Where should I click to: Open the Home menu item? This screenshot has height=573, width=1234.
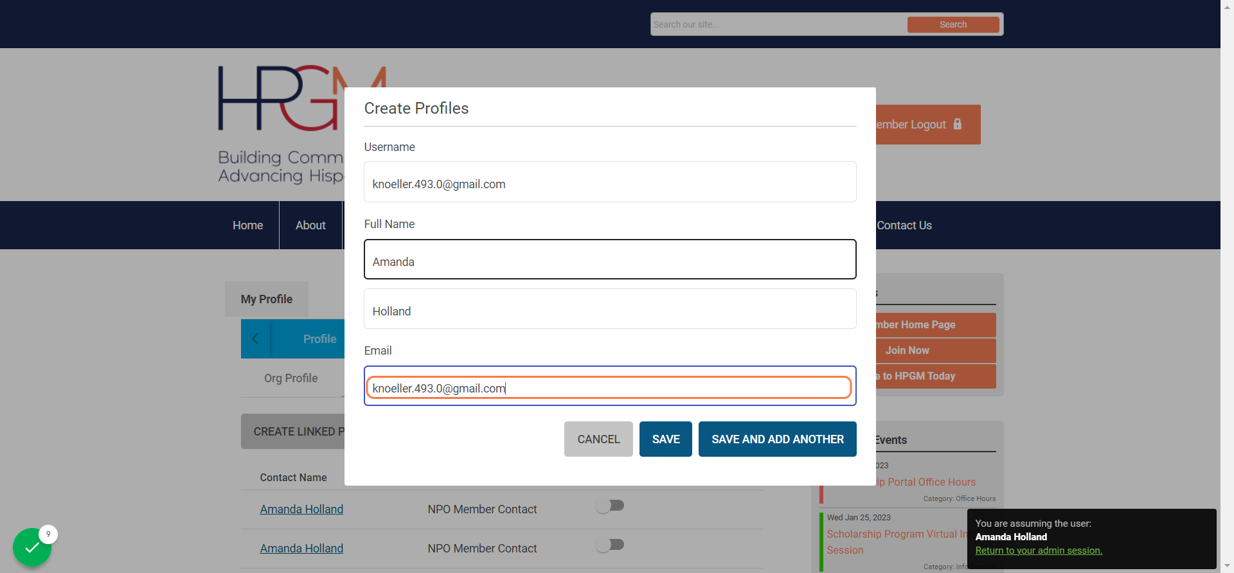pyautogui.click(x=247, y=225)
